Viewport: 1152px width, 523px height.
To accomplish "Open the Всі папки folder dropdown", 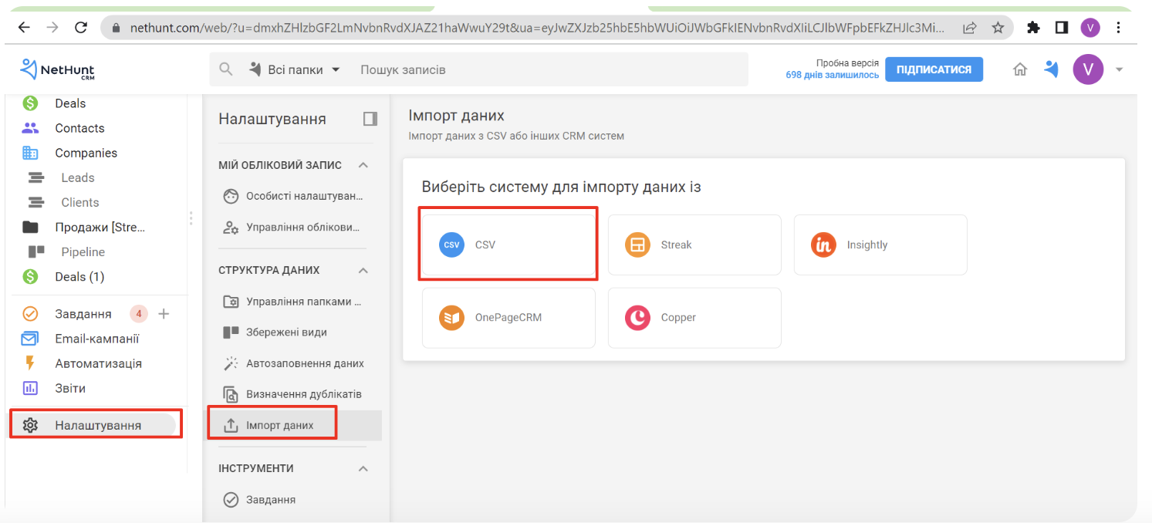I will 295,69.
